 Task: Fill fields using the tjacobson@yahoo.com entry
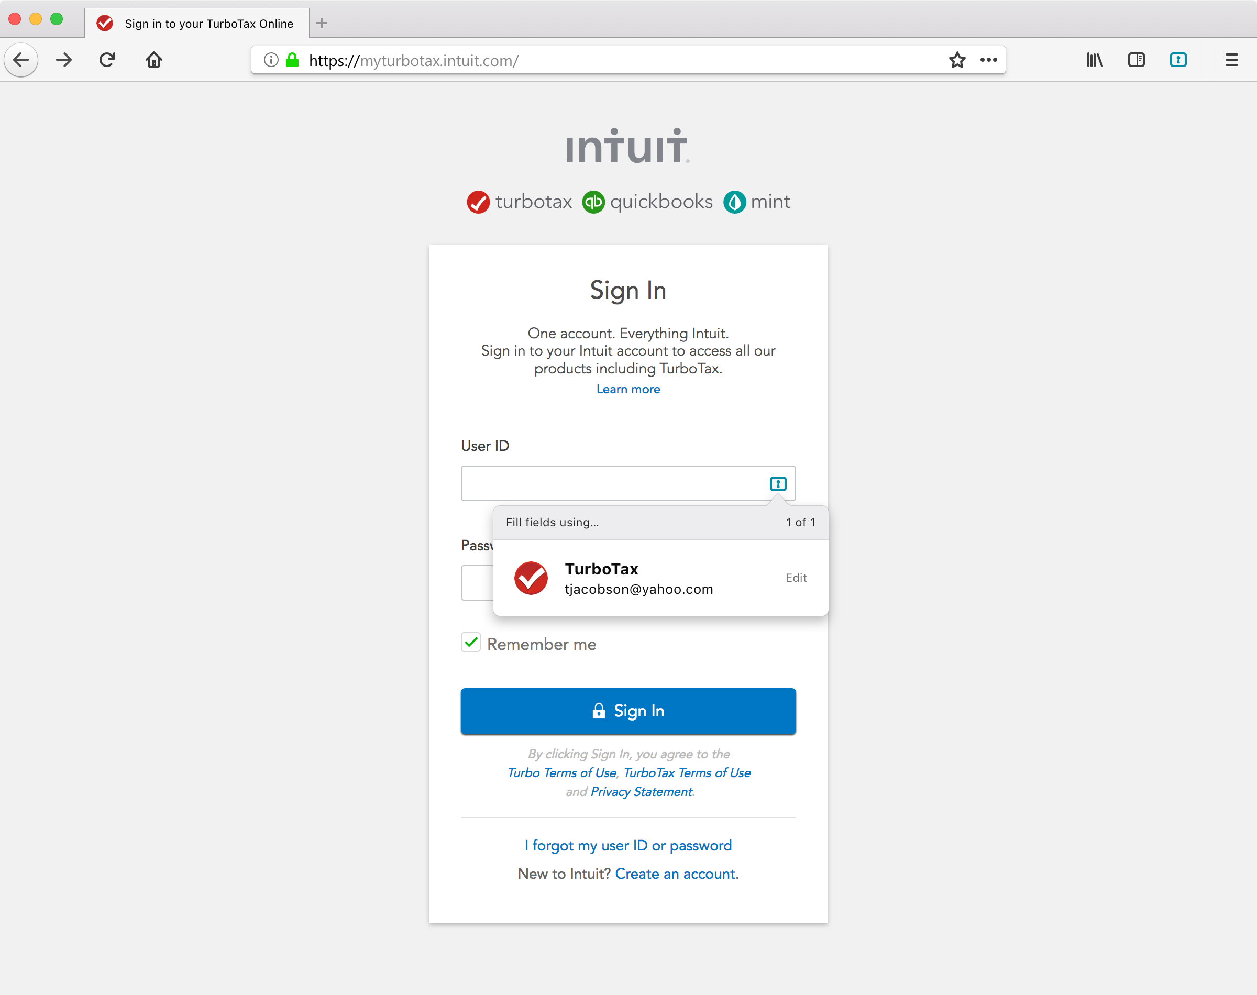[639, 578]
